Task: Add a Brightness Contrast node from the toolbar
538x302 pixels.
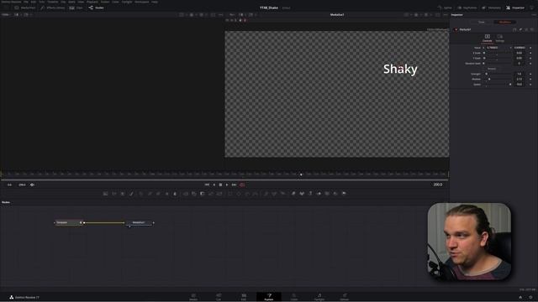Action: pos(166,194)
